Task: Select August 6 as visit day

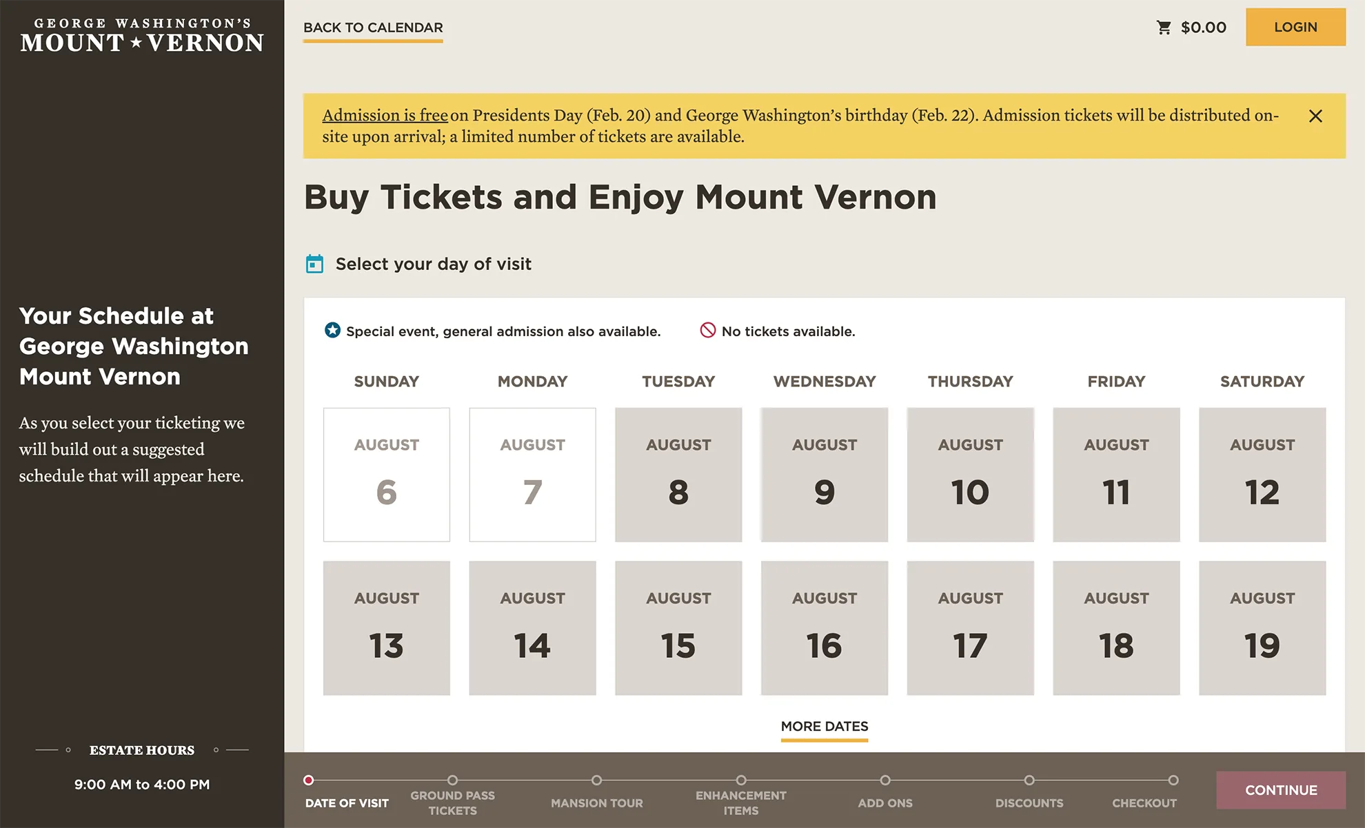Action: tap(387, 475)
